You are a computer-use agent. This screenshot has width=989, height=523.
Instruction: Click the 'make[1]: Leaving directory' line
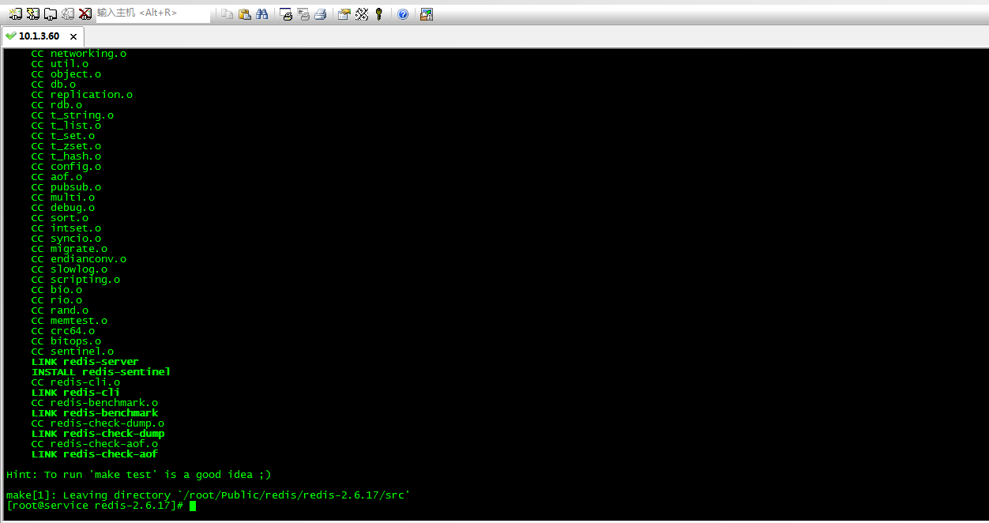coord(208,495)
